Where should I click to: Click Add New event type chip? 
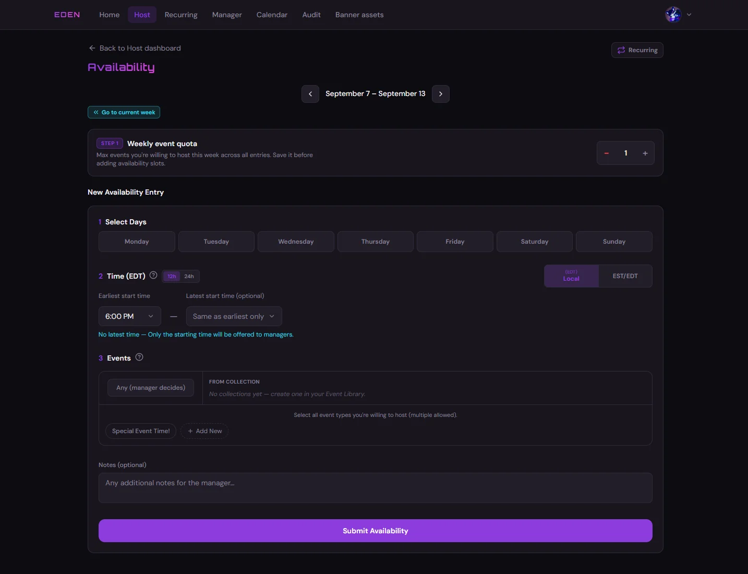click(x=204, y=431)
